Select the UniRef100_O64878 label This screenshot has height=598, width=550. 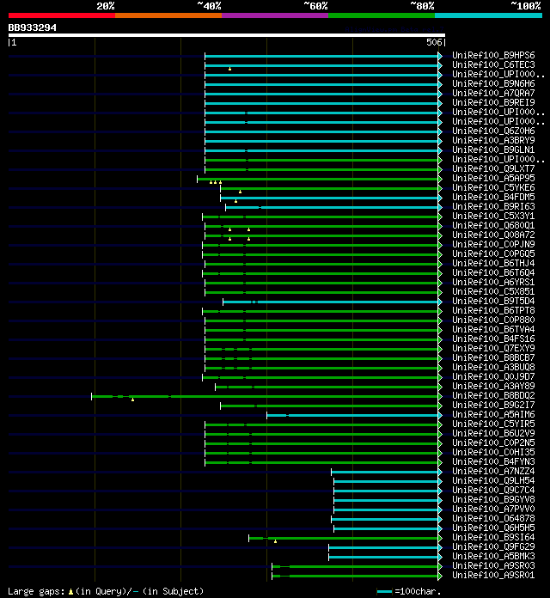tap(493, 519)
